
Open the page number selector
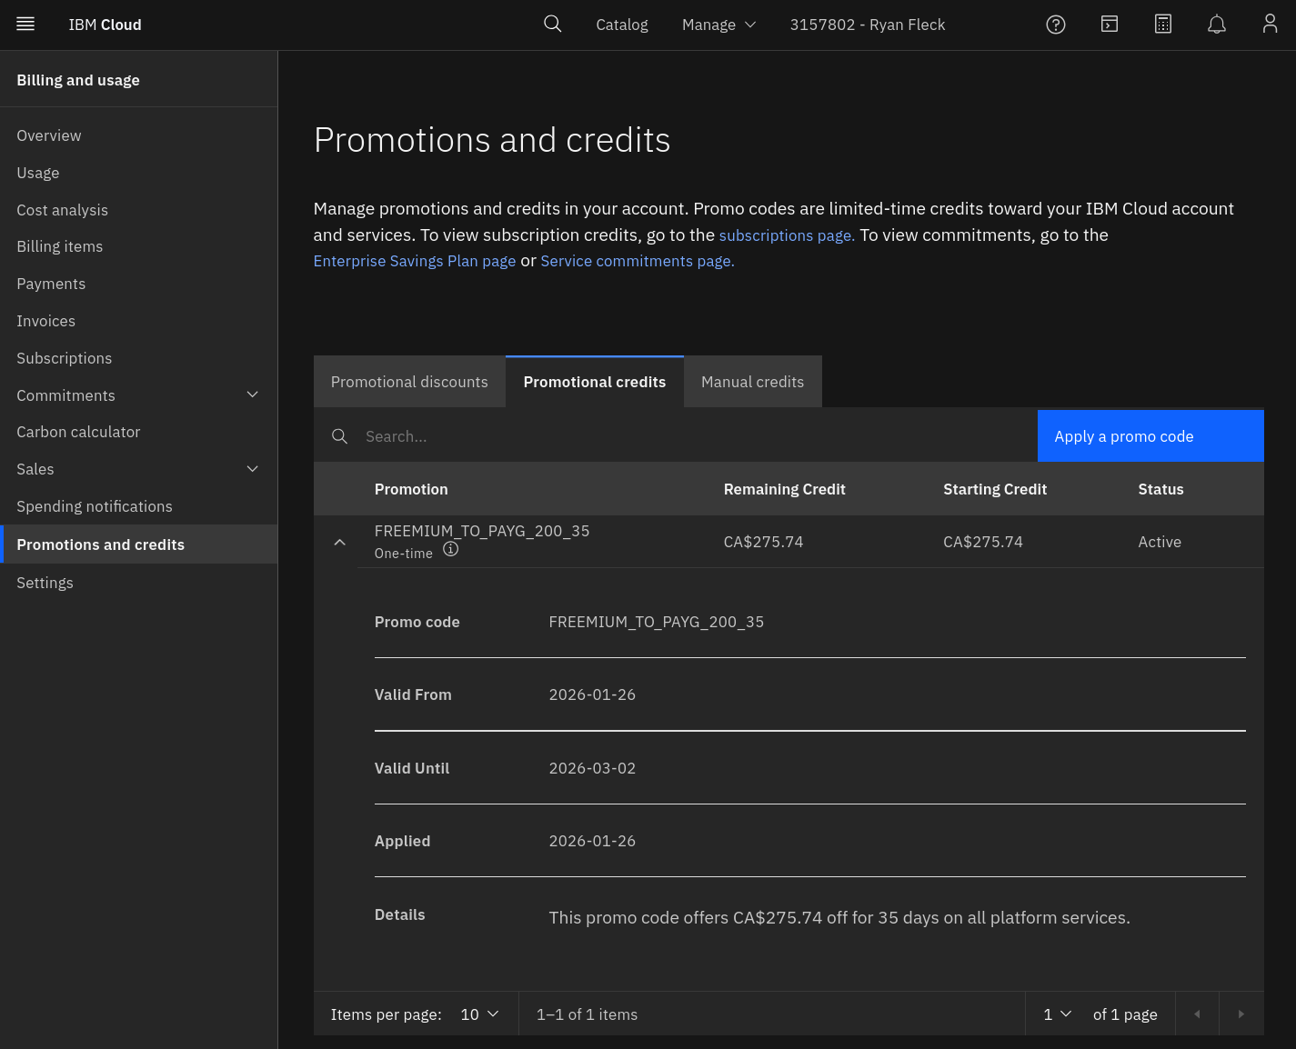tap(1057, 1014)
